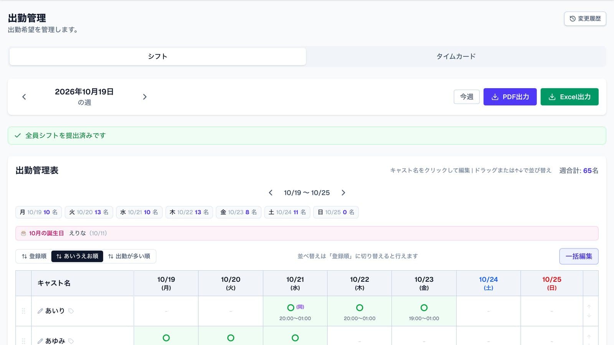This screenshot has width=614, height=345.
Task: Open the 変更履歴 change history
Action: (585, 18)
